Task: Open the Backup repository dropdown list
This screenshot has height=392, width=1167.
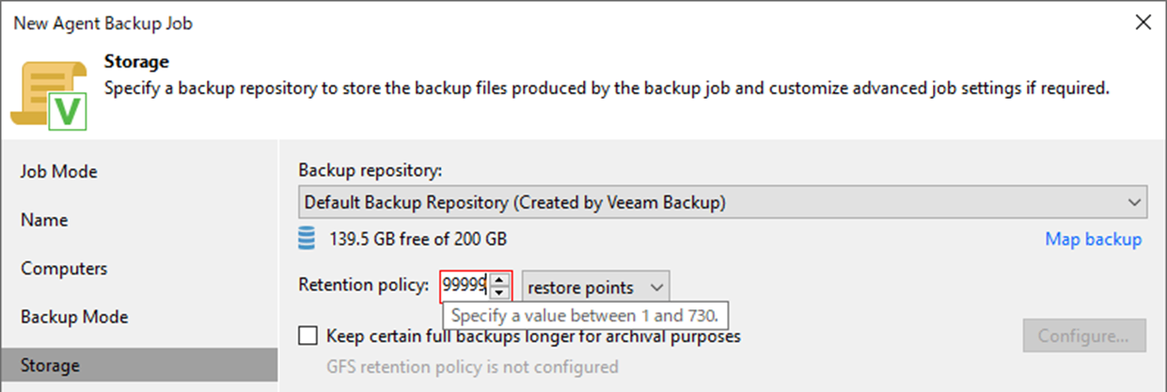Action: tap(722, 202)
